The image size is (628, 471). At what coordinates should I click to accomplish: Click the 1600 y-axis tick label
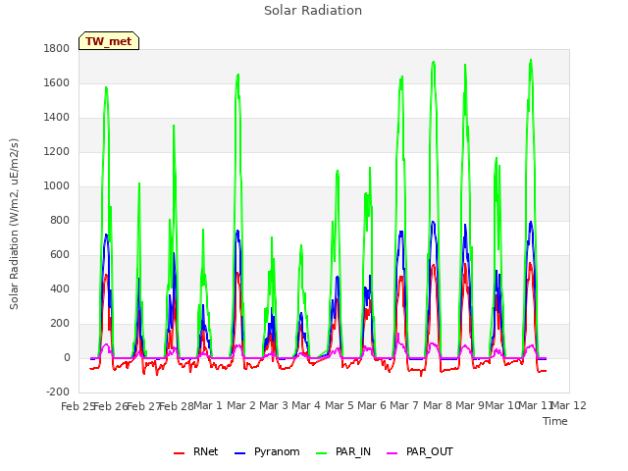tap(57, 82)
